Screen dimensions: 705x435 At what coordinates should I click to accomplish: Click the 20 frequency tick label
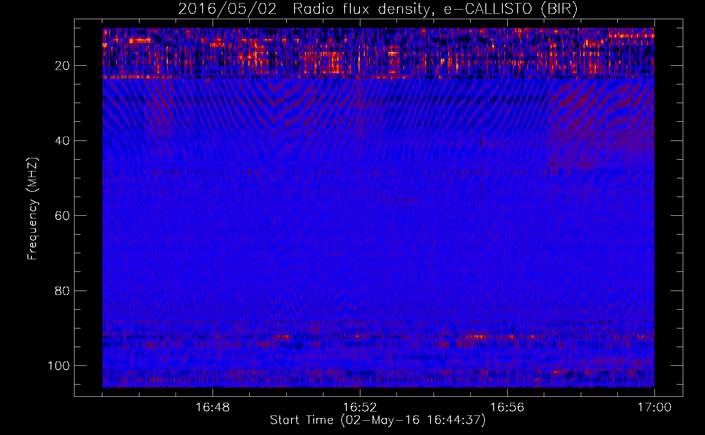tap(62, 66)
